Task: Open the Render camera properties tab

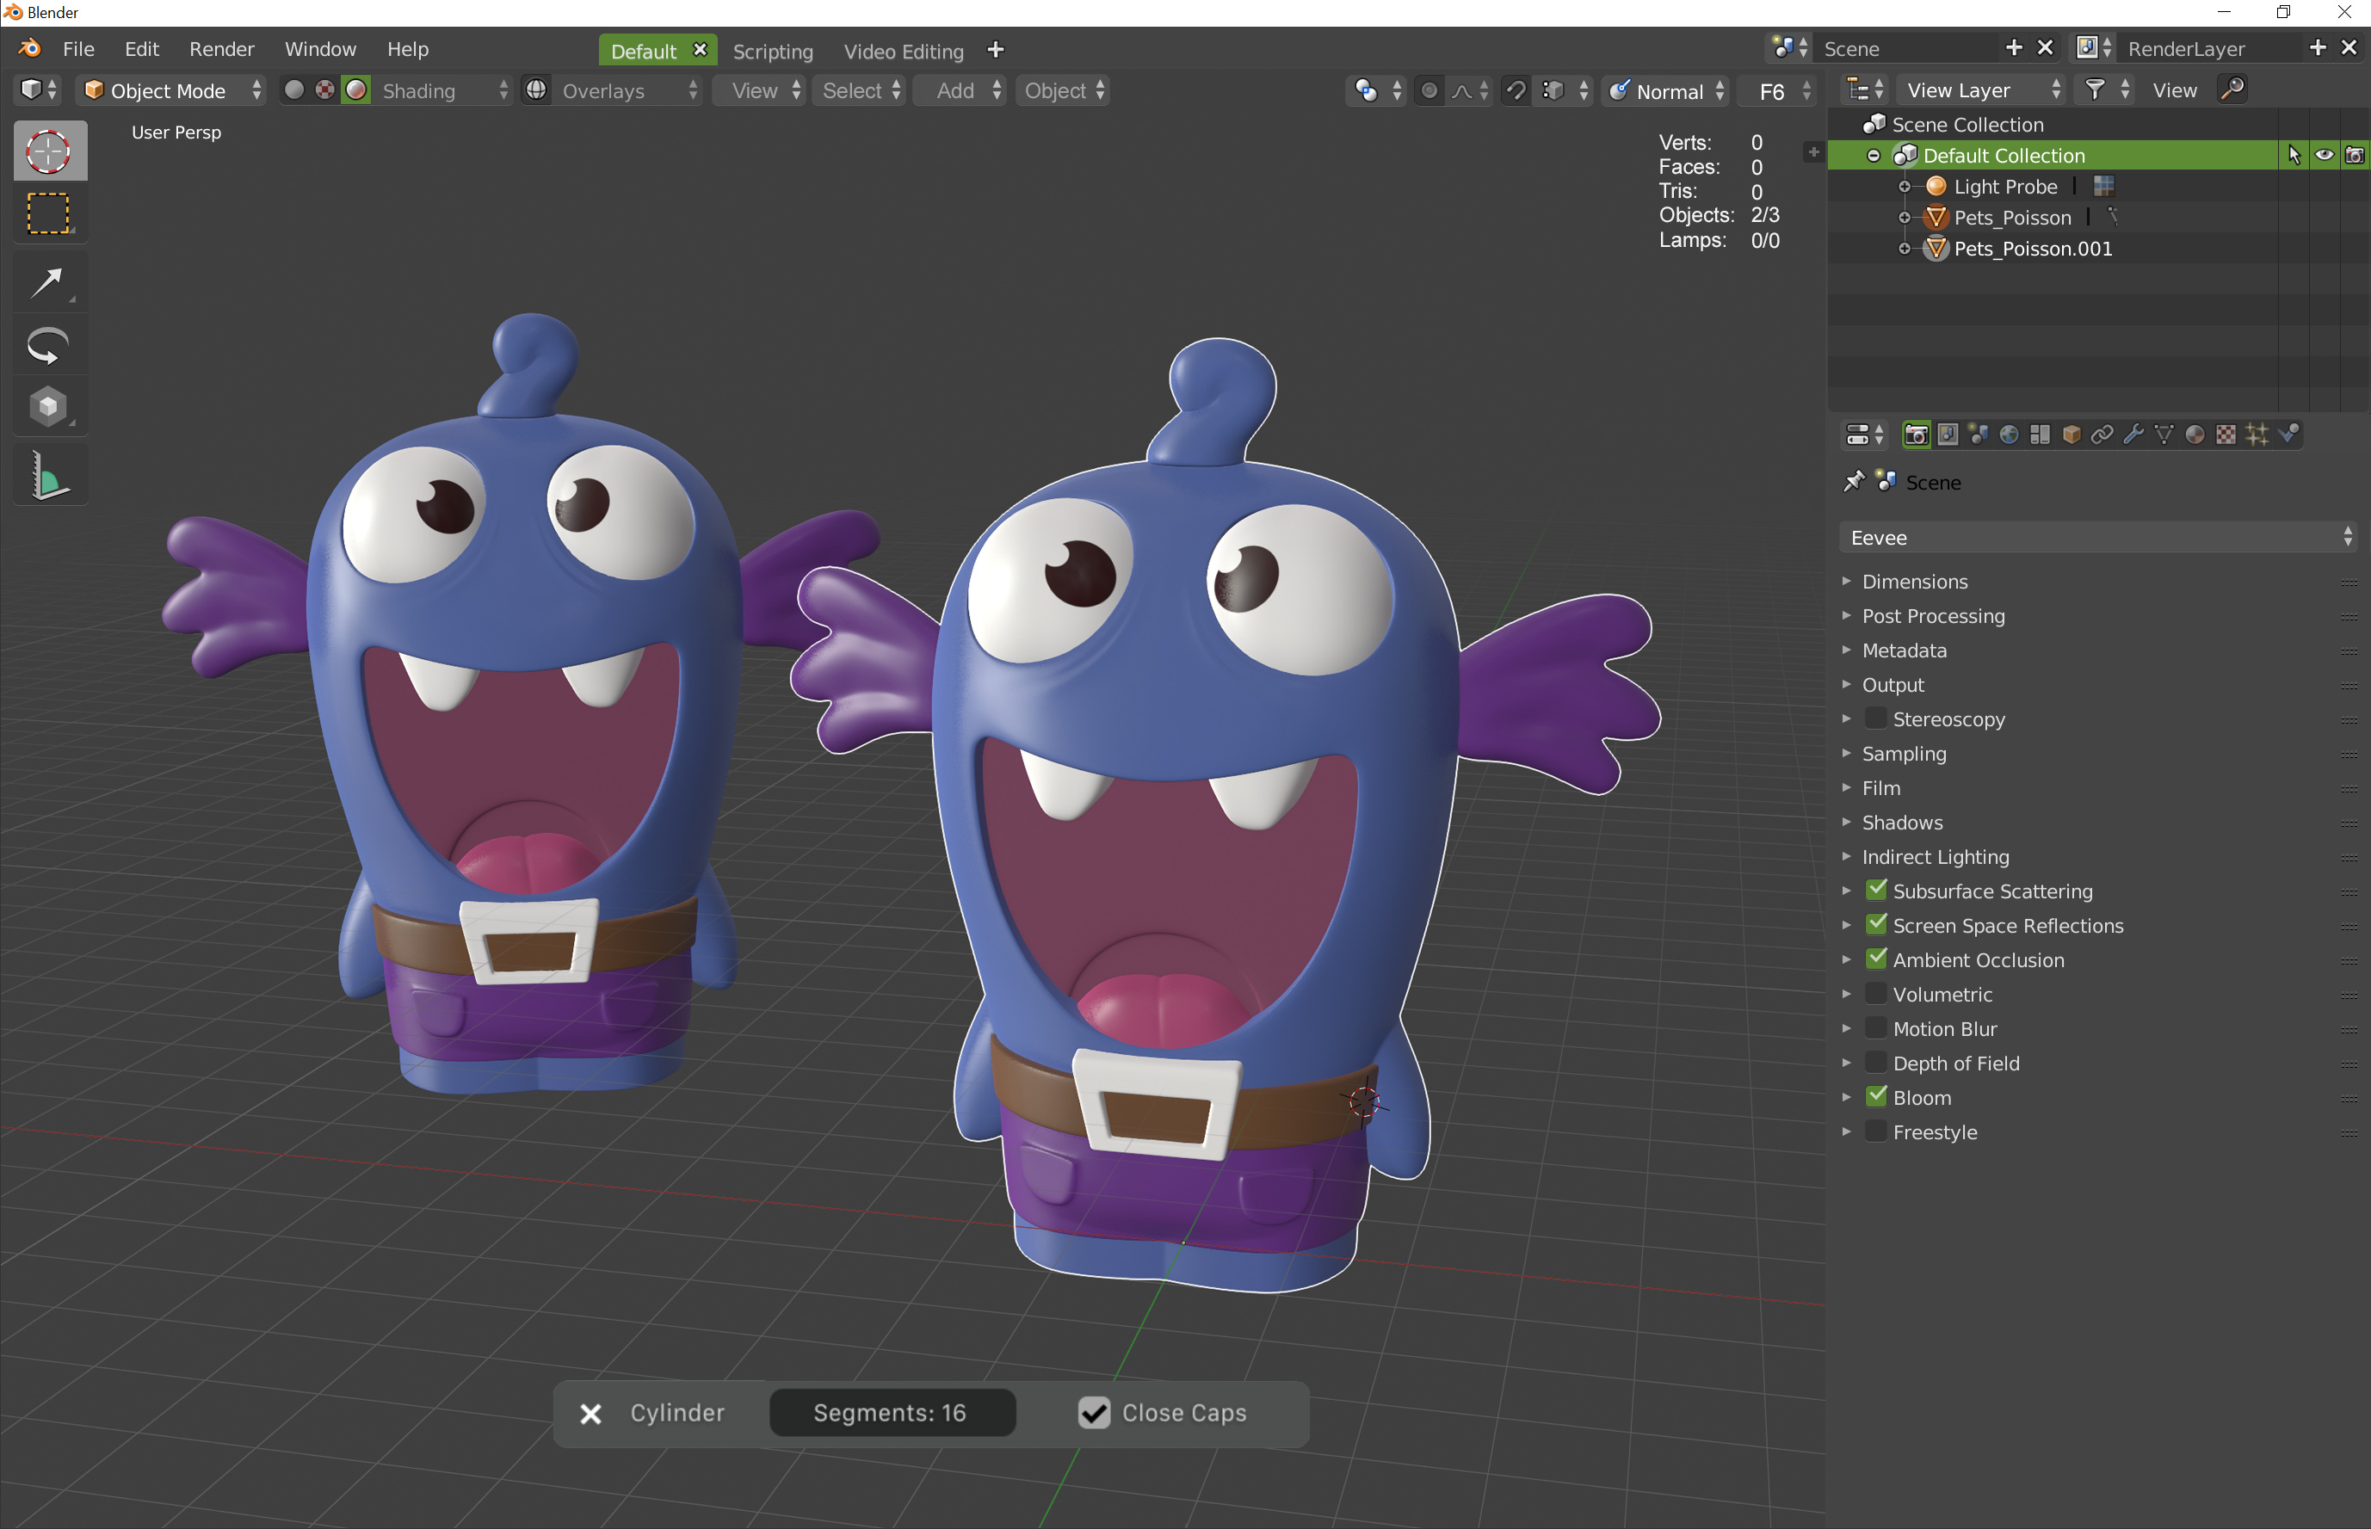Action: pyautogui.click(x=1917, y=435)
